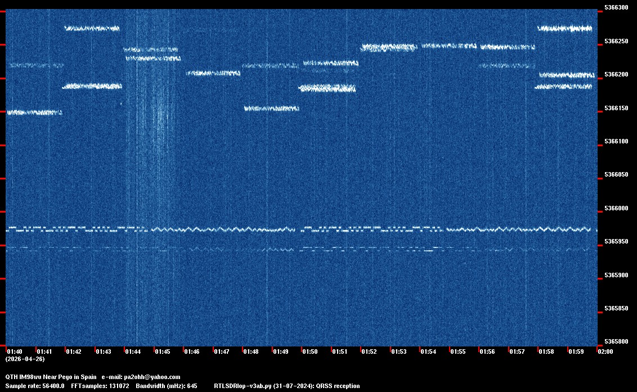Click the 01:55 time axis label
637x392 pixels.
(x=458, y=352)
